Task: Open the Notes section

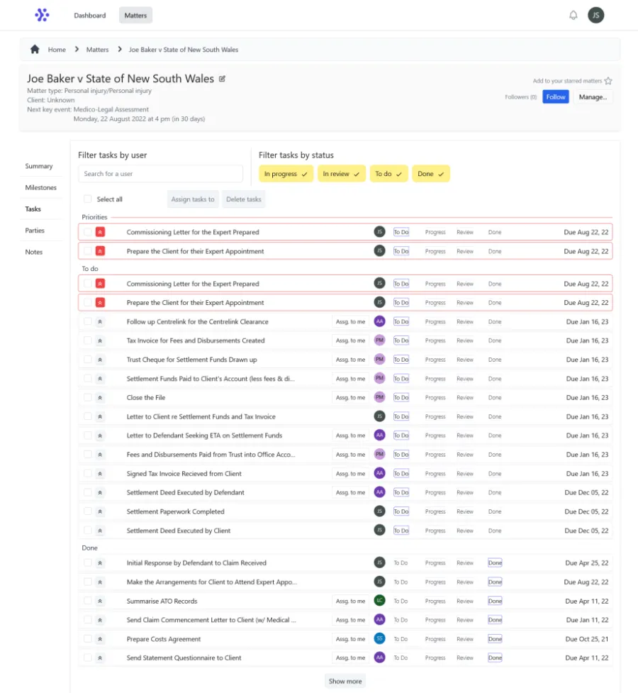Action: click(33, 252)
